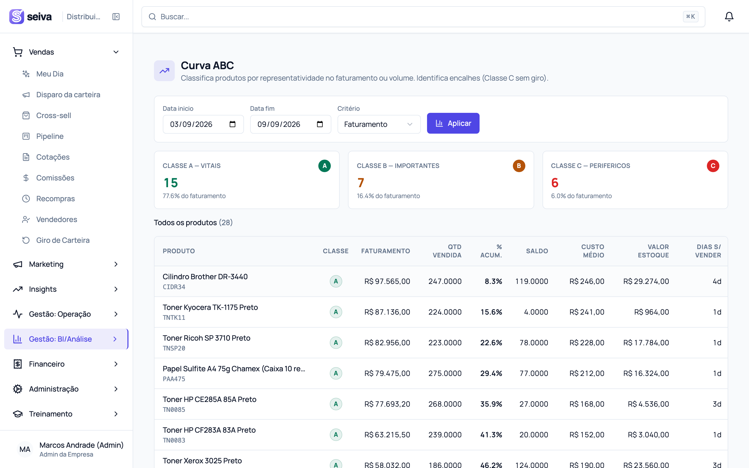The image size is (749, 468).
Task: Click the Marketing megaphone icon
Action: tap(18, 264)
